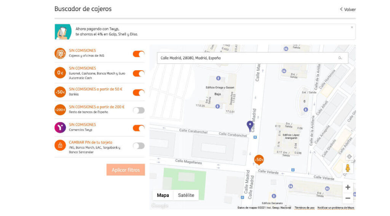390x216 pixels.
Task: Click the Street View pegman icon
Action: click(348, 168)
